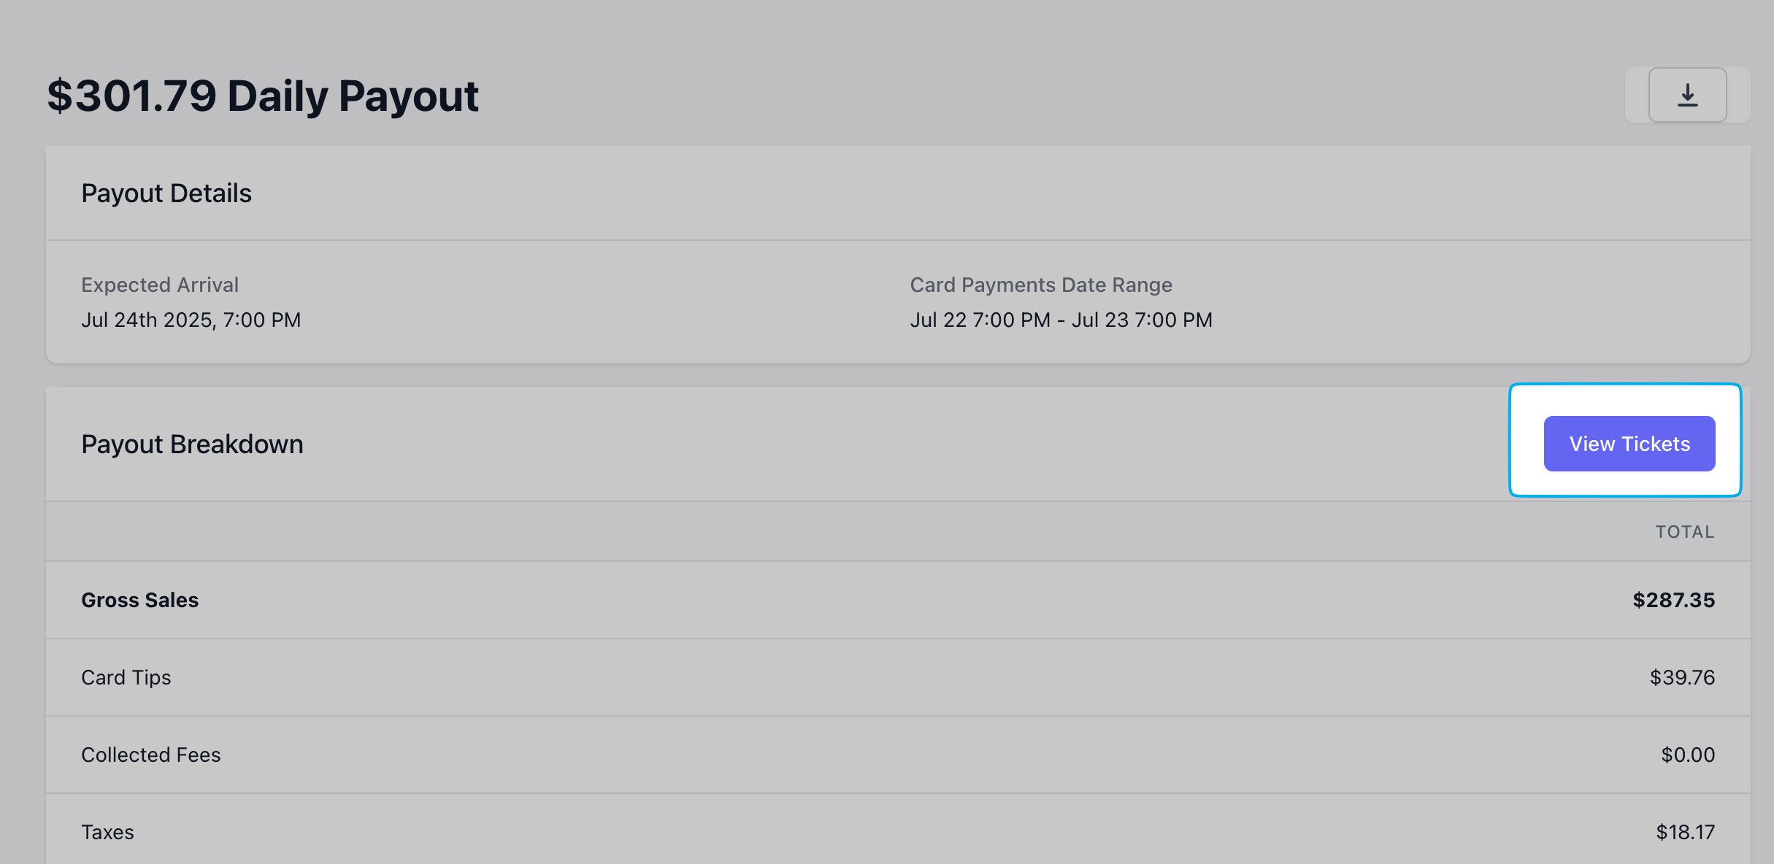The height and width of the screenshot is (864, 1774).
Task: Click the $287.35 gross sales amount
Action: [x=1674, y=600]
